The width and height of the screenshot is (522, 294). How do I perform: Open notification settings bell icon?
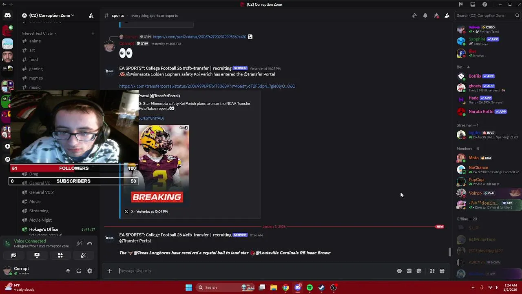[x=425, y=16]
